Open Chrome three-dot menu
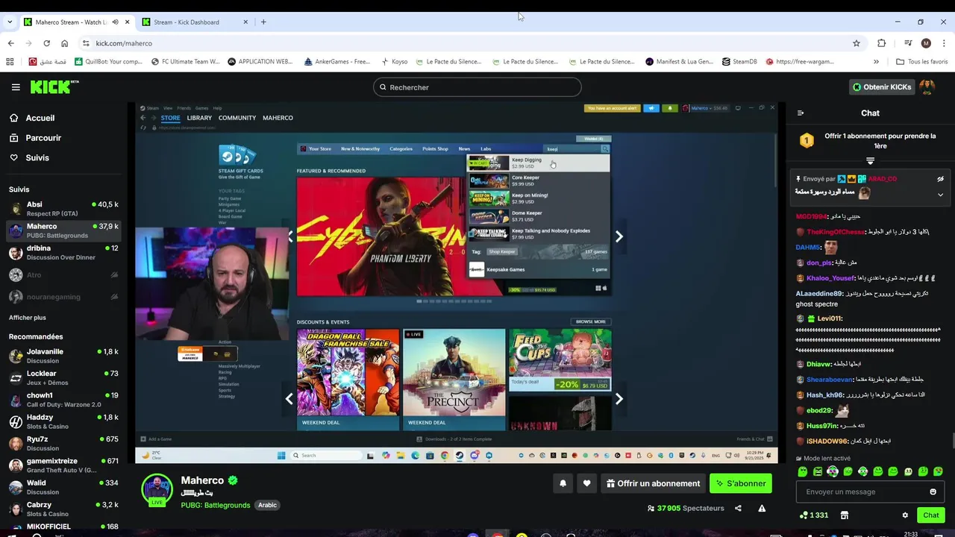This screenshot has width=955, height=537. [944, 43]
